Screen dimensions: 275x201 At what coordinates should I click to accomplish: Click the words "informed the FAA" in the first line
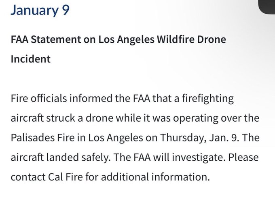click(110, 98)
